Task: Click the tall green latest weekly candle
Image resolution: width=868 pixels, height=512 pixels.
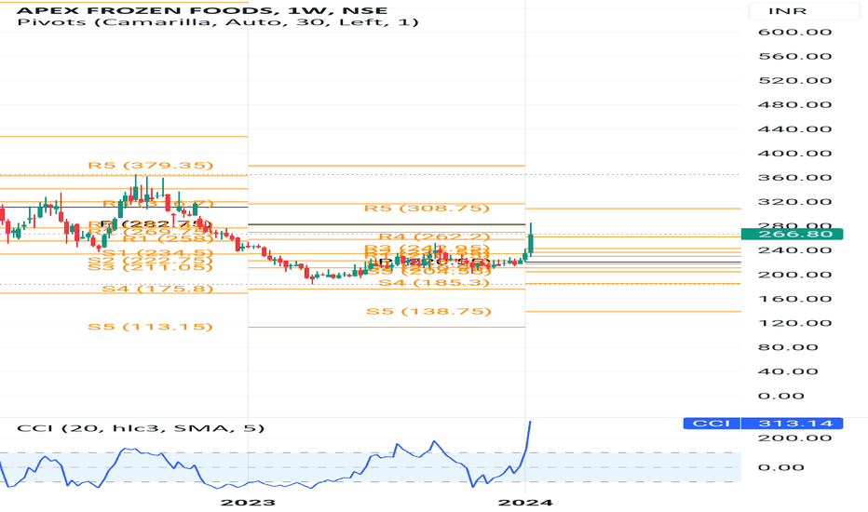Action: pos(531,244)
